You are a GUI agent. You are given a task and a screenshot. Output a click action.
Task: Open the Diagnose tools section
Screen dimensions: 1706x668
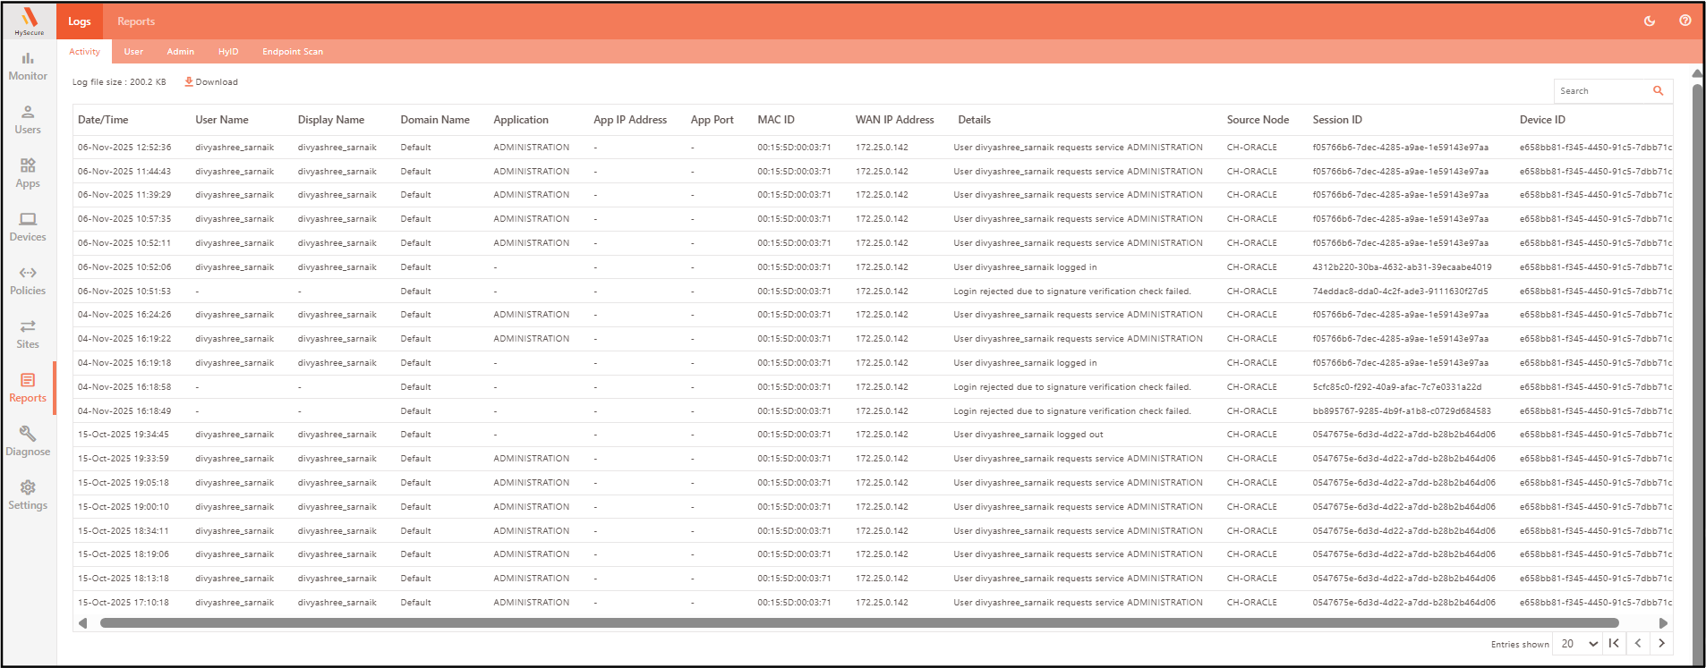(x=28, y=442)
